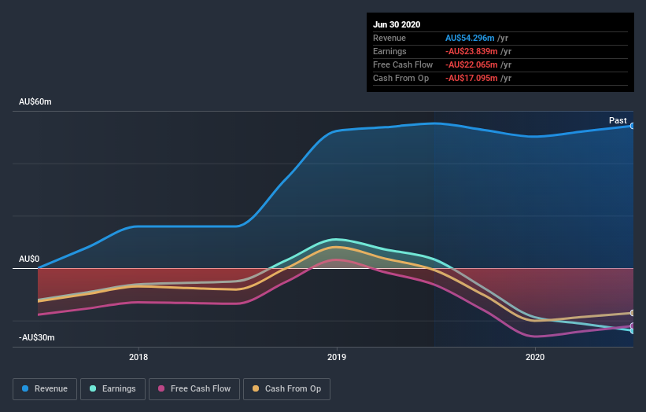
Task: Click the AU$0 y-axis label
Action: pyautogui.click(x=29, y=259)
